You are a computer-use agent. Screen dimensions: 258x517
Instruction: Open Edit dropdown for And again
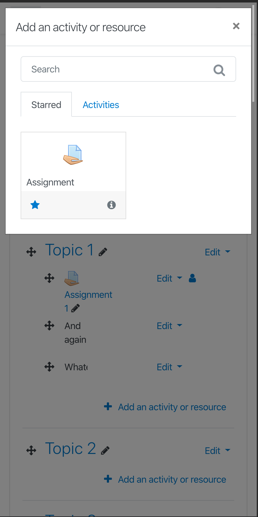(170, 326)
